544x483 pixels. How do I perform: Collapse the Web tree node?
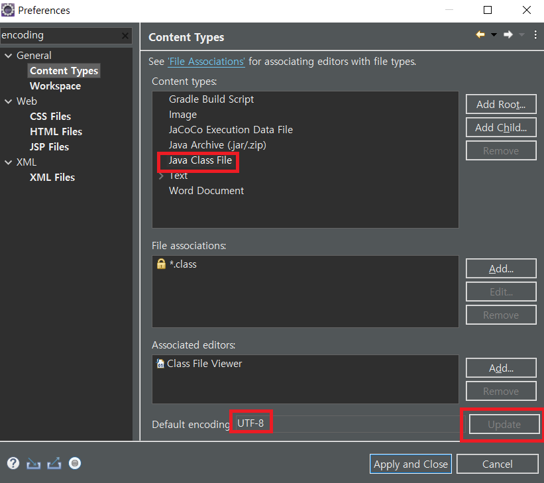(x=9, y=101)
